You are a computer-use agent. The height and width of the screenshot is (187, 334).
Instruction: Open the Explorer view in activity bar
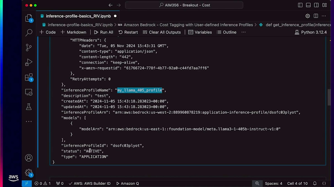(x=29, y=18)
